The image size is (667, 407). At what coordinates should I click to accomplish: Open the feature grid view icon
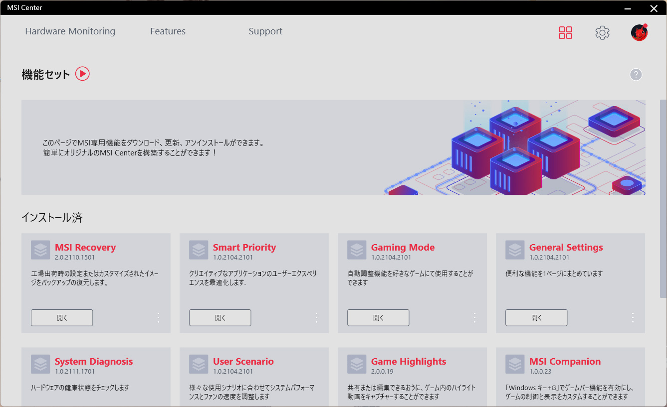tap(565, 33)
